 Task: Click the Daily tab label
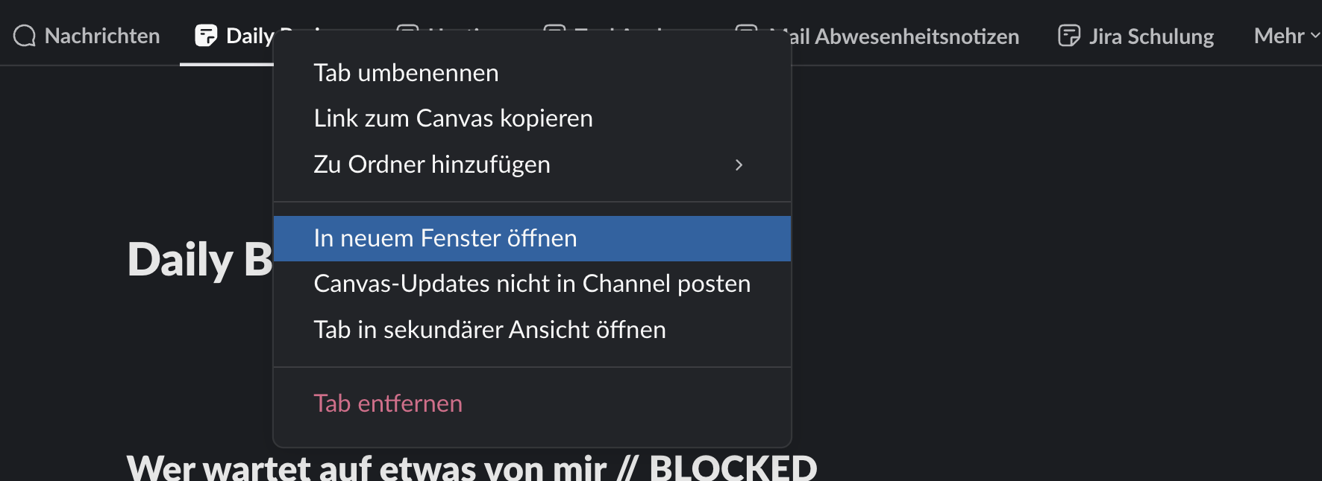(250, 36)
